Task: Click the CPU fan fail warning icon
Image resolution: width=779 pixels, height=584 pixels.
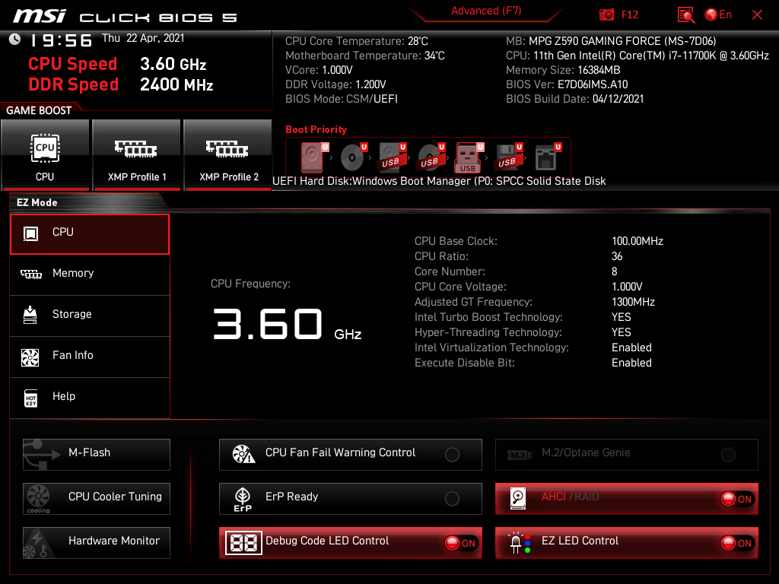Action: pos(244,454)
